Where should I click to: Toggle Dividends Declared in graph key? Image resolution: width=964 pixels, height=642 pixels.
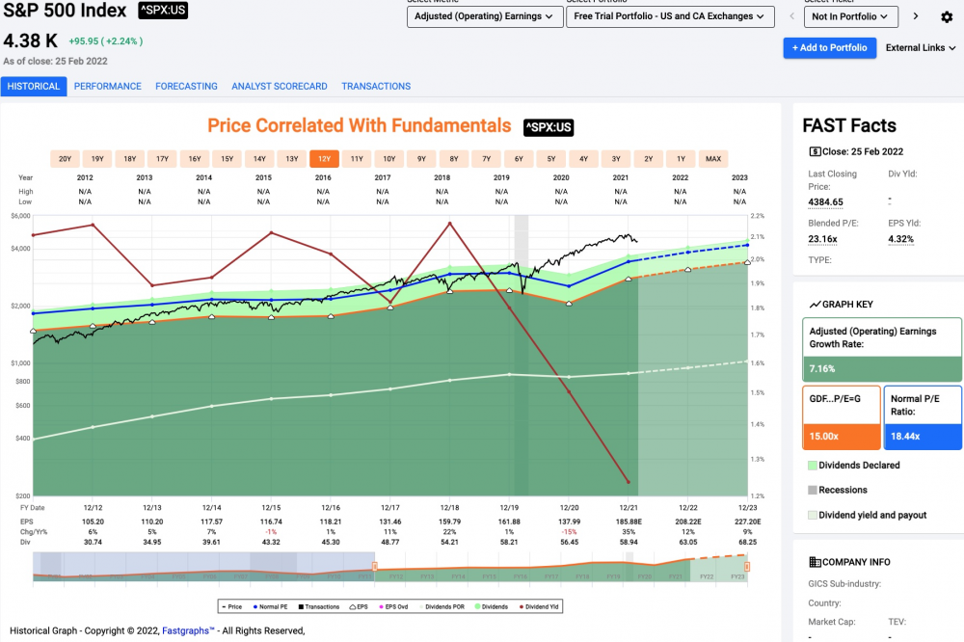(854, 466)
